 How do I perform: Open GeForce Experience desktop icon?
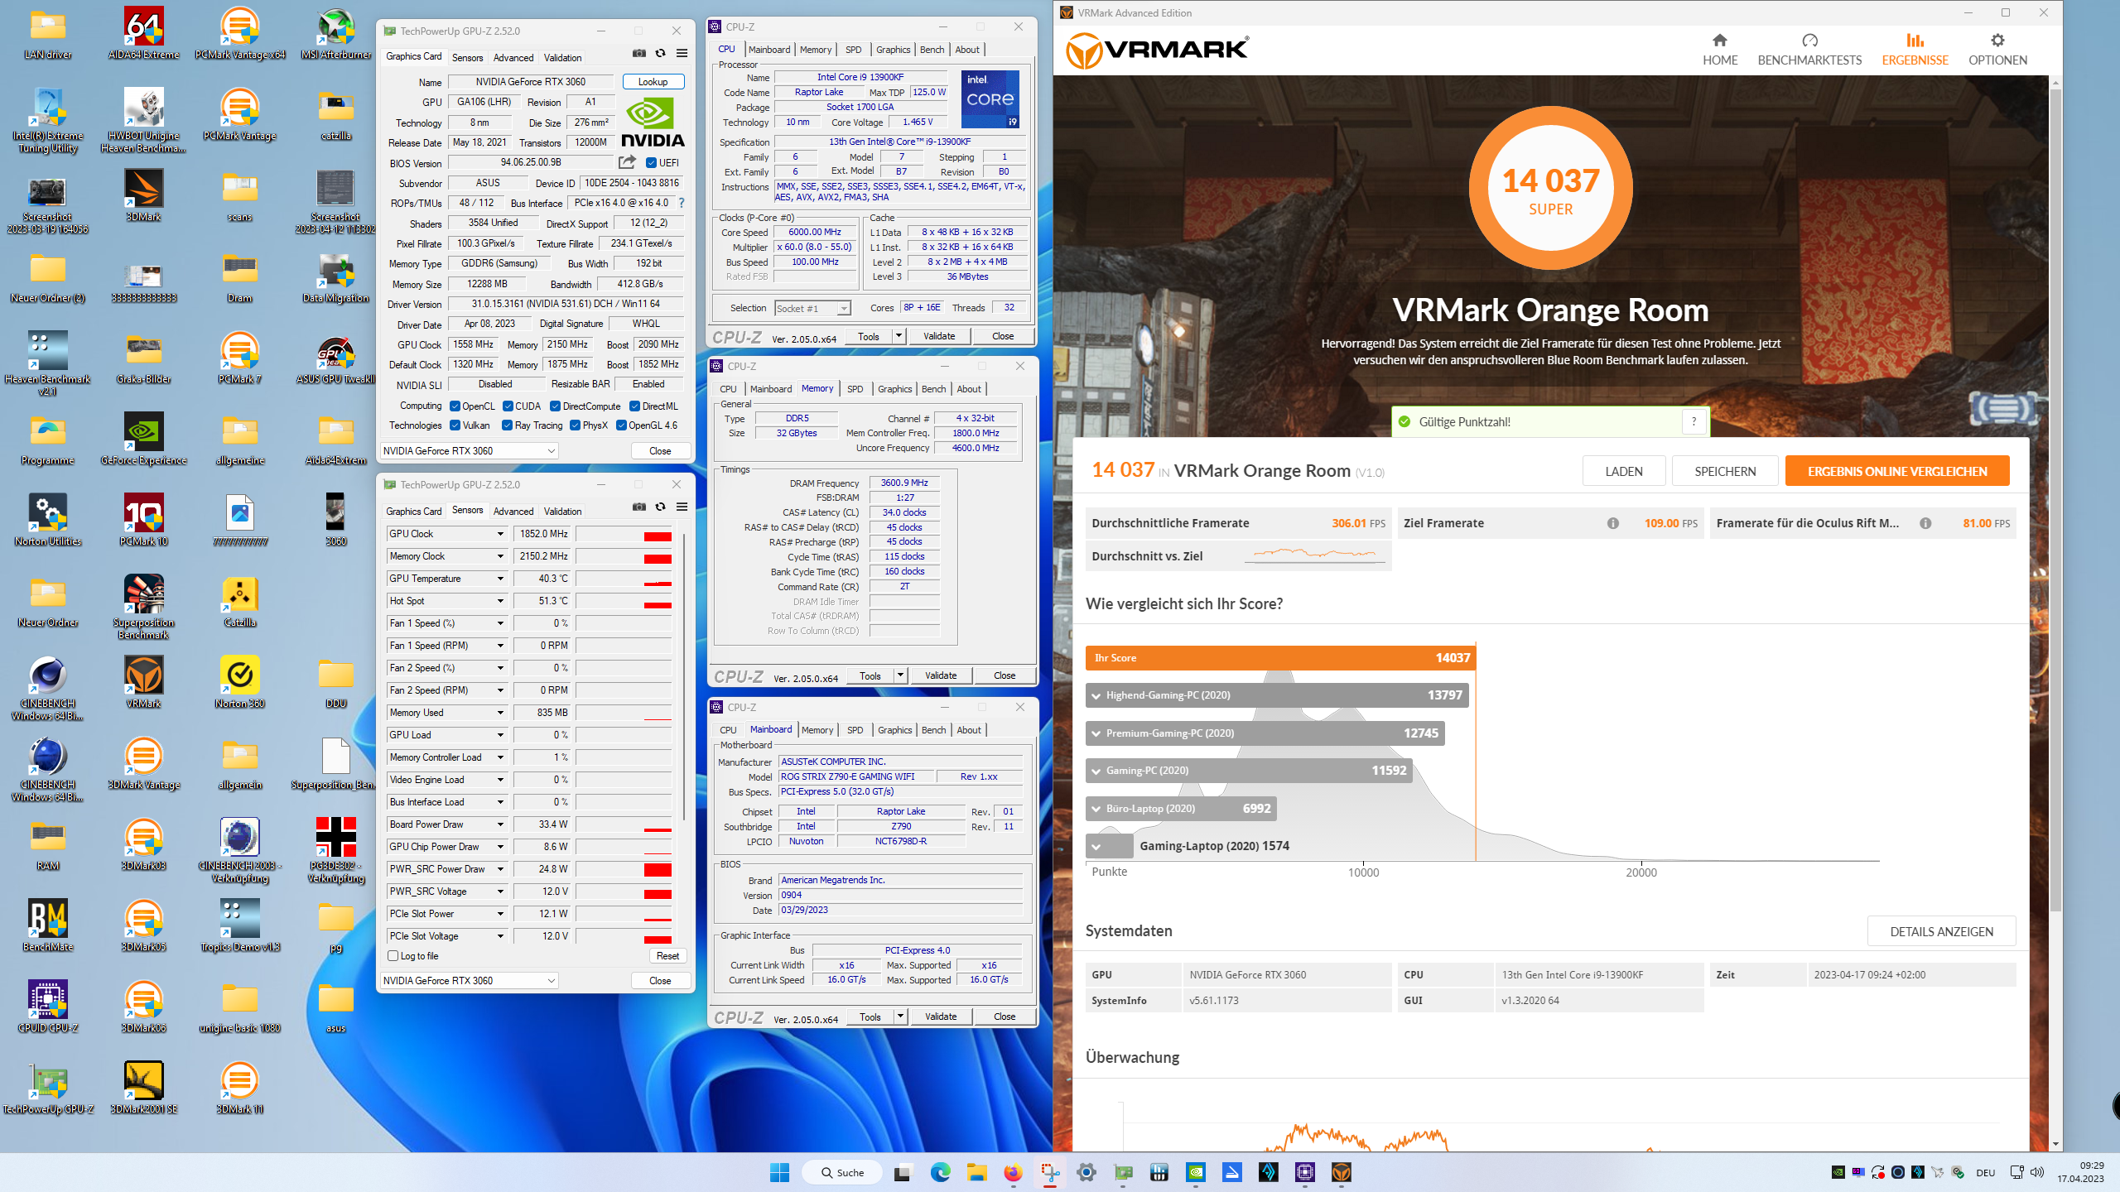point(144,440)
